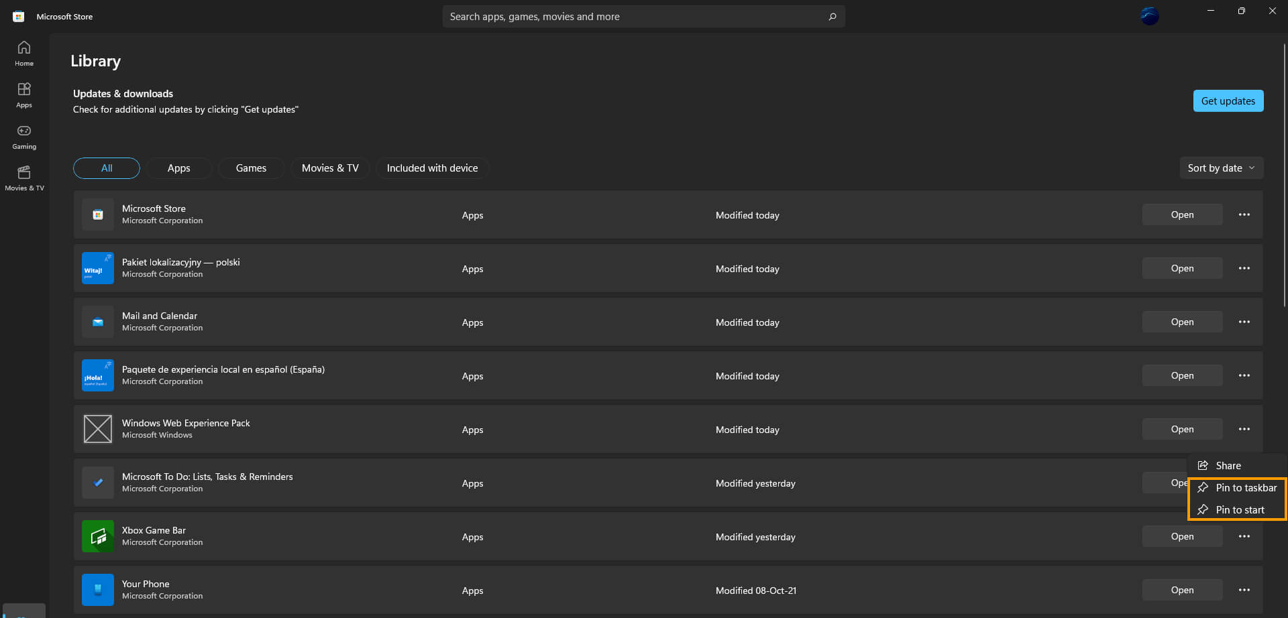Image resolution: width=1288 pixels, height=618 pixels.
Task: Click the Microsoft To Do: Lists, Tasks & Reminders title
Action: pyautogui.click(x=207, y=477)
